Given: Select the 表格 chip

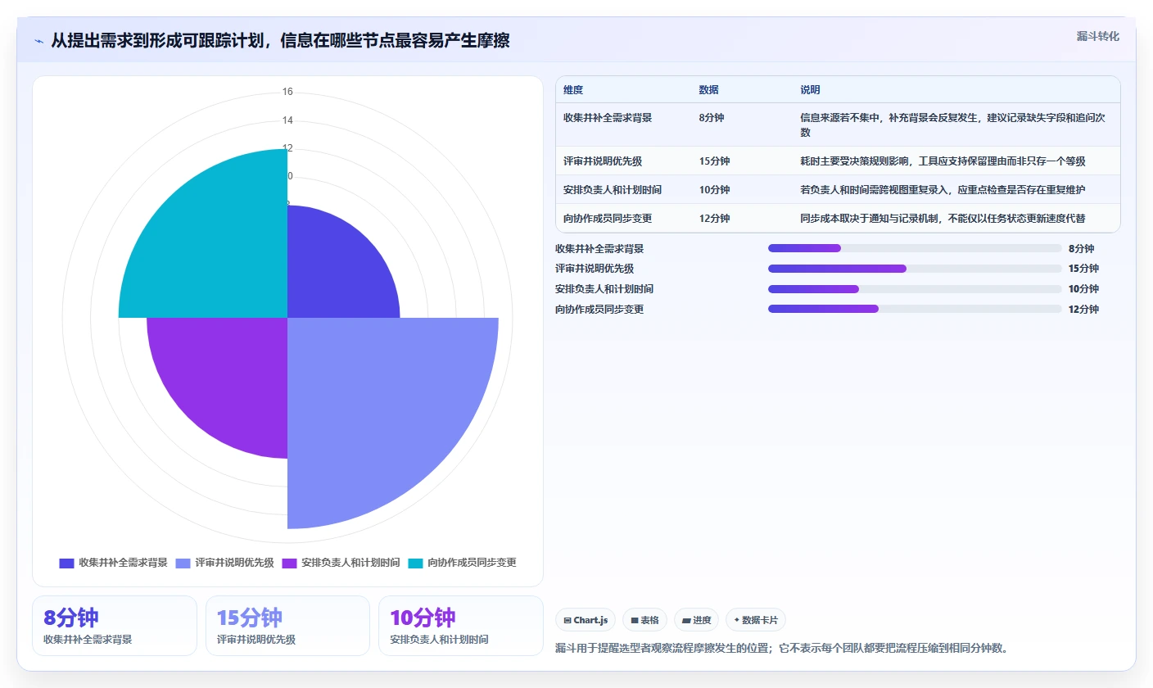Looking at the screenshot, I should pyautogui.click(x=645, y=620).
